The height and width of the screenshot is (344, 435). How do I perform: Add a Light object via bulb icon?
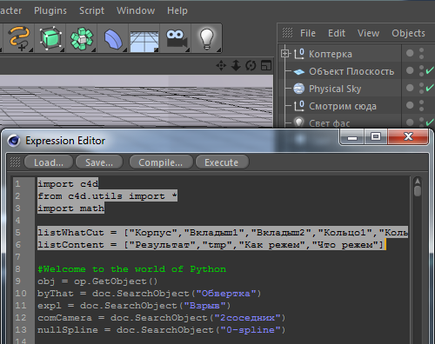207,38
